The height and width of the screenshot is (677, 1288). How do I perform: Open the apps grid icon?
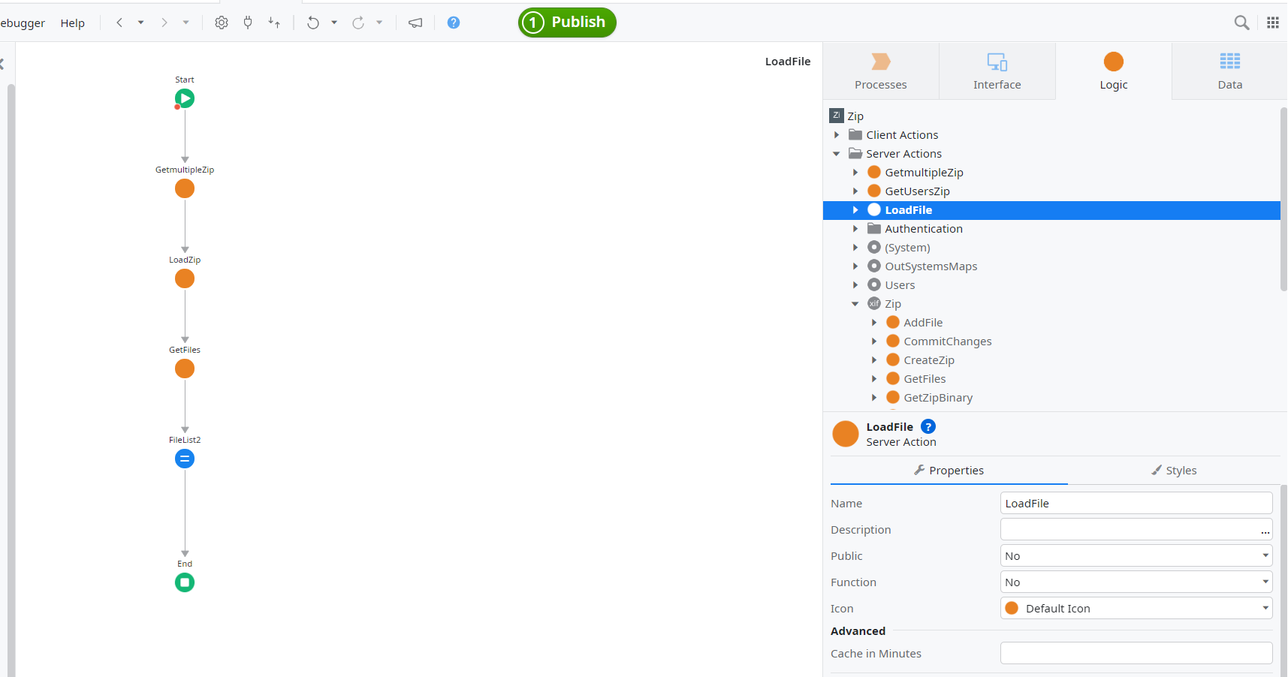(x=1272, y=23)
